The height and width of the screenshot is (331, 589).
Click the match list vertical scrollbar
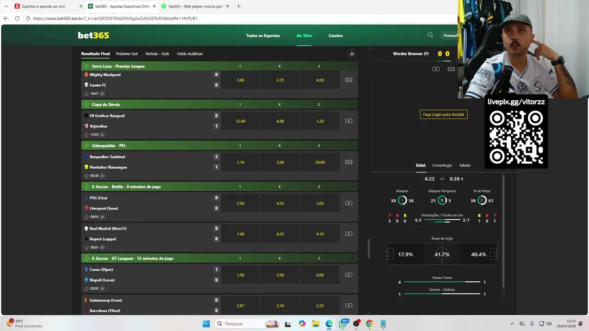[368, 249]
